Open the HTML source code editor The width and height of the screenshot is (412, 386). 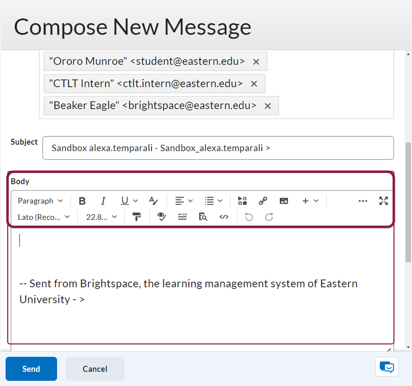point(224,217)
